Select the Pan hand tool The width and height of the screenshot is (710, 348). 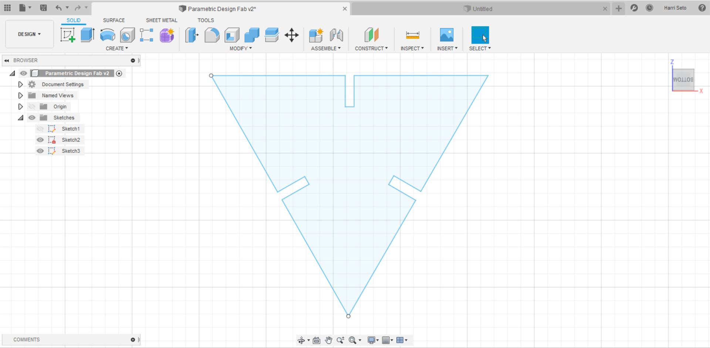click(x=328, y=340)
